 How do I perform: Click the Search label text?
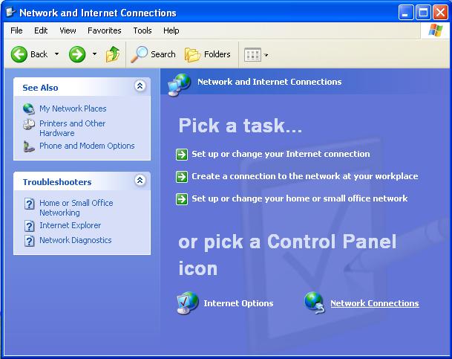tap(163, 54)
